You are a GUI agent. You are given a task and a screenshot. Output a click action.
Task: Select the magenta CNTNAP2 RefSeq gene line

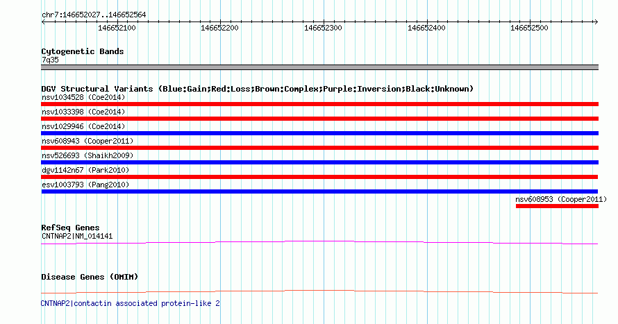[x=319, y=243]
